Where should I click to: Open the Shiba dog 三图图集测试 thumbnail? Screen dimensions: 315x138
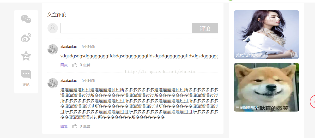click(x=266, y=87)
